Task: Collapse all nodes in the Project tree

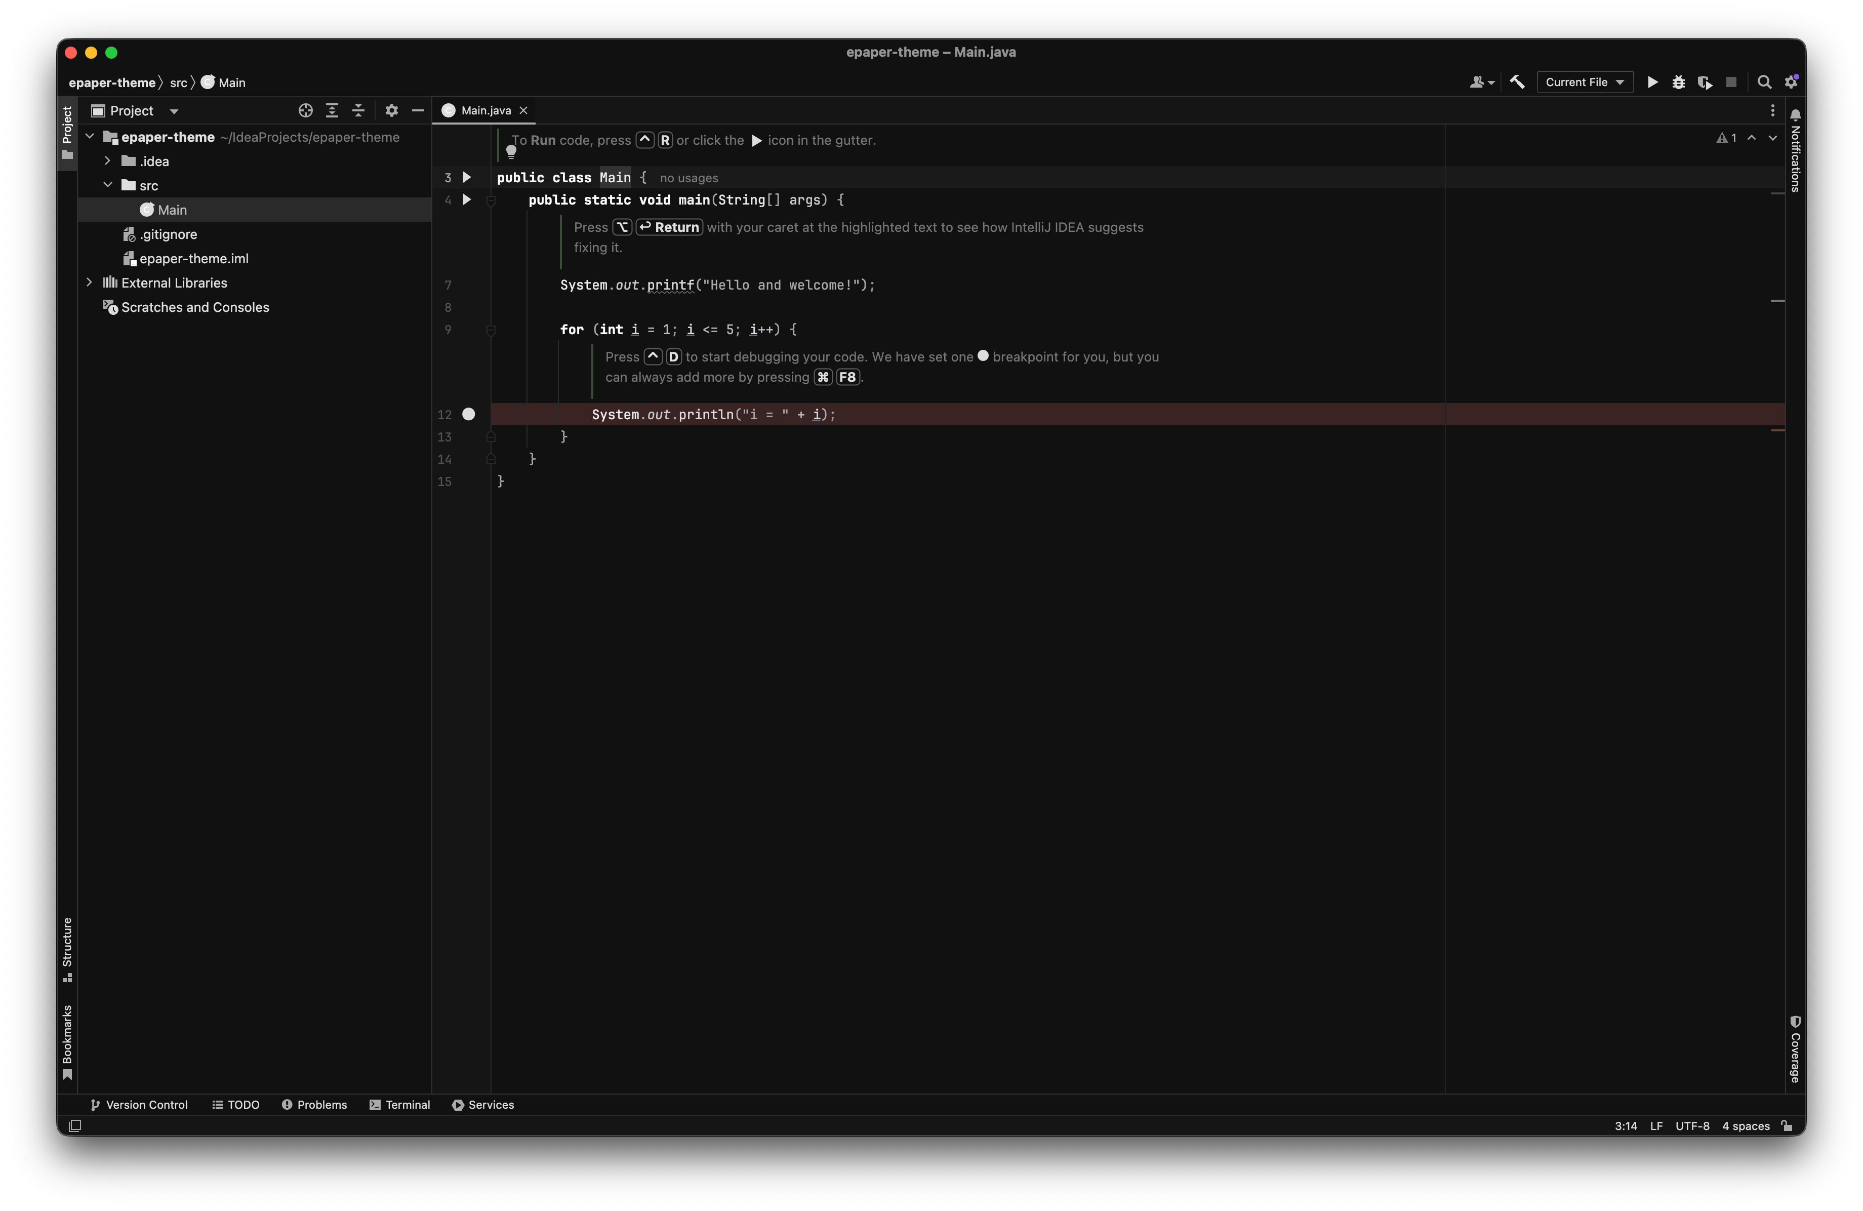Action: point(358,110)
